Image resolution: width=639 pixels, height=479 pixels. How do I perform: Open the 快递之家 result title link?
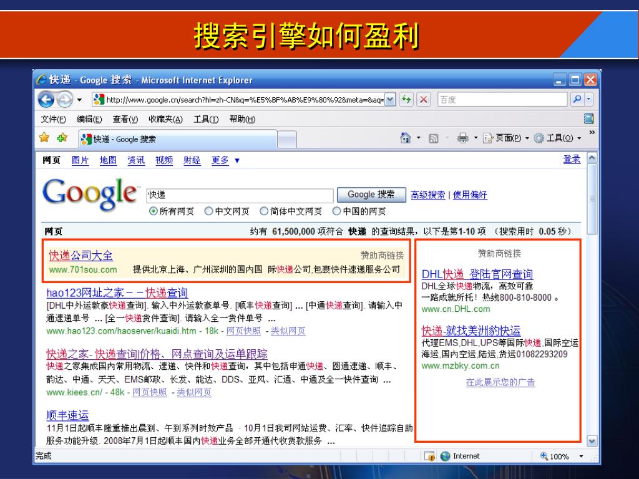pyautogui.click(x=157, y=354)
